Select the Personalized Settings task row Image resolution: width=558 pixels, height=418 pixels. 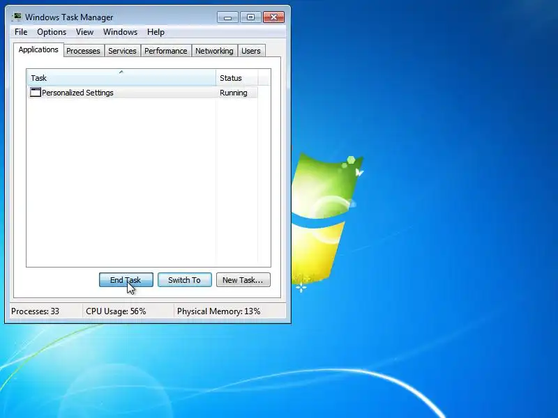pos(142,93)
